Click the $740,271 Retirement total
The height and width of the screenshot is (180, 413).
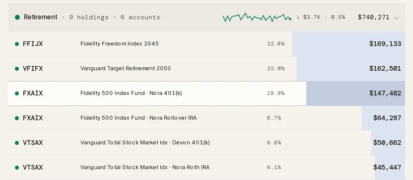point(373,17)
